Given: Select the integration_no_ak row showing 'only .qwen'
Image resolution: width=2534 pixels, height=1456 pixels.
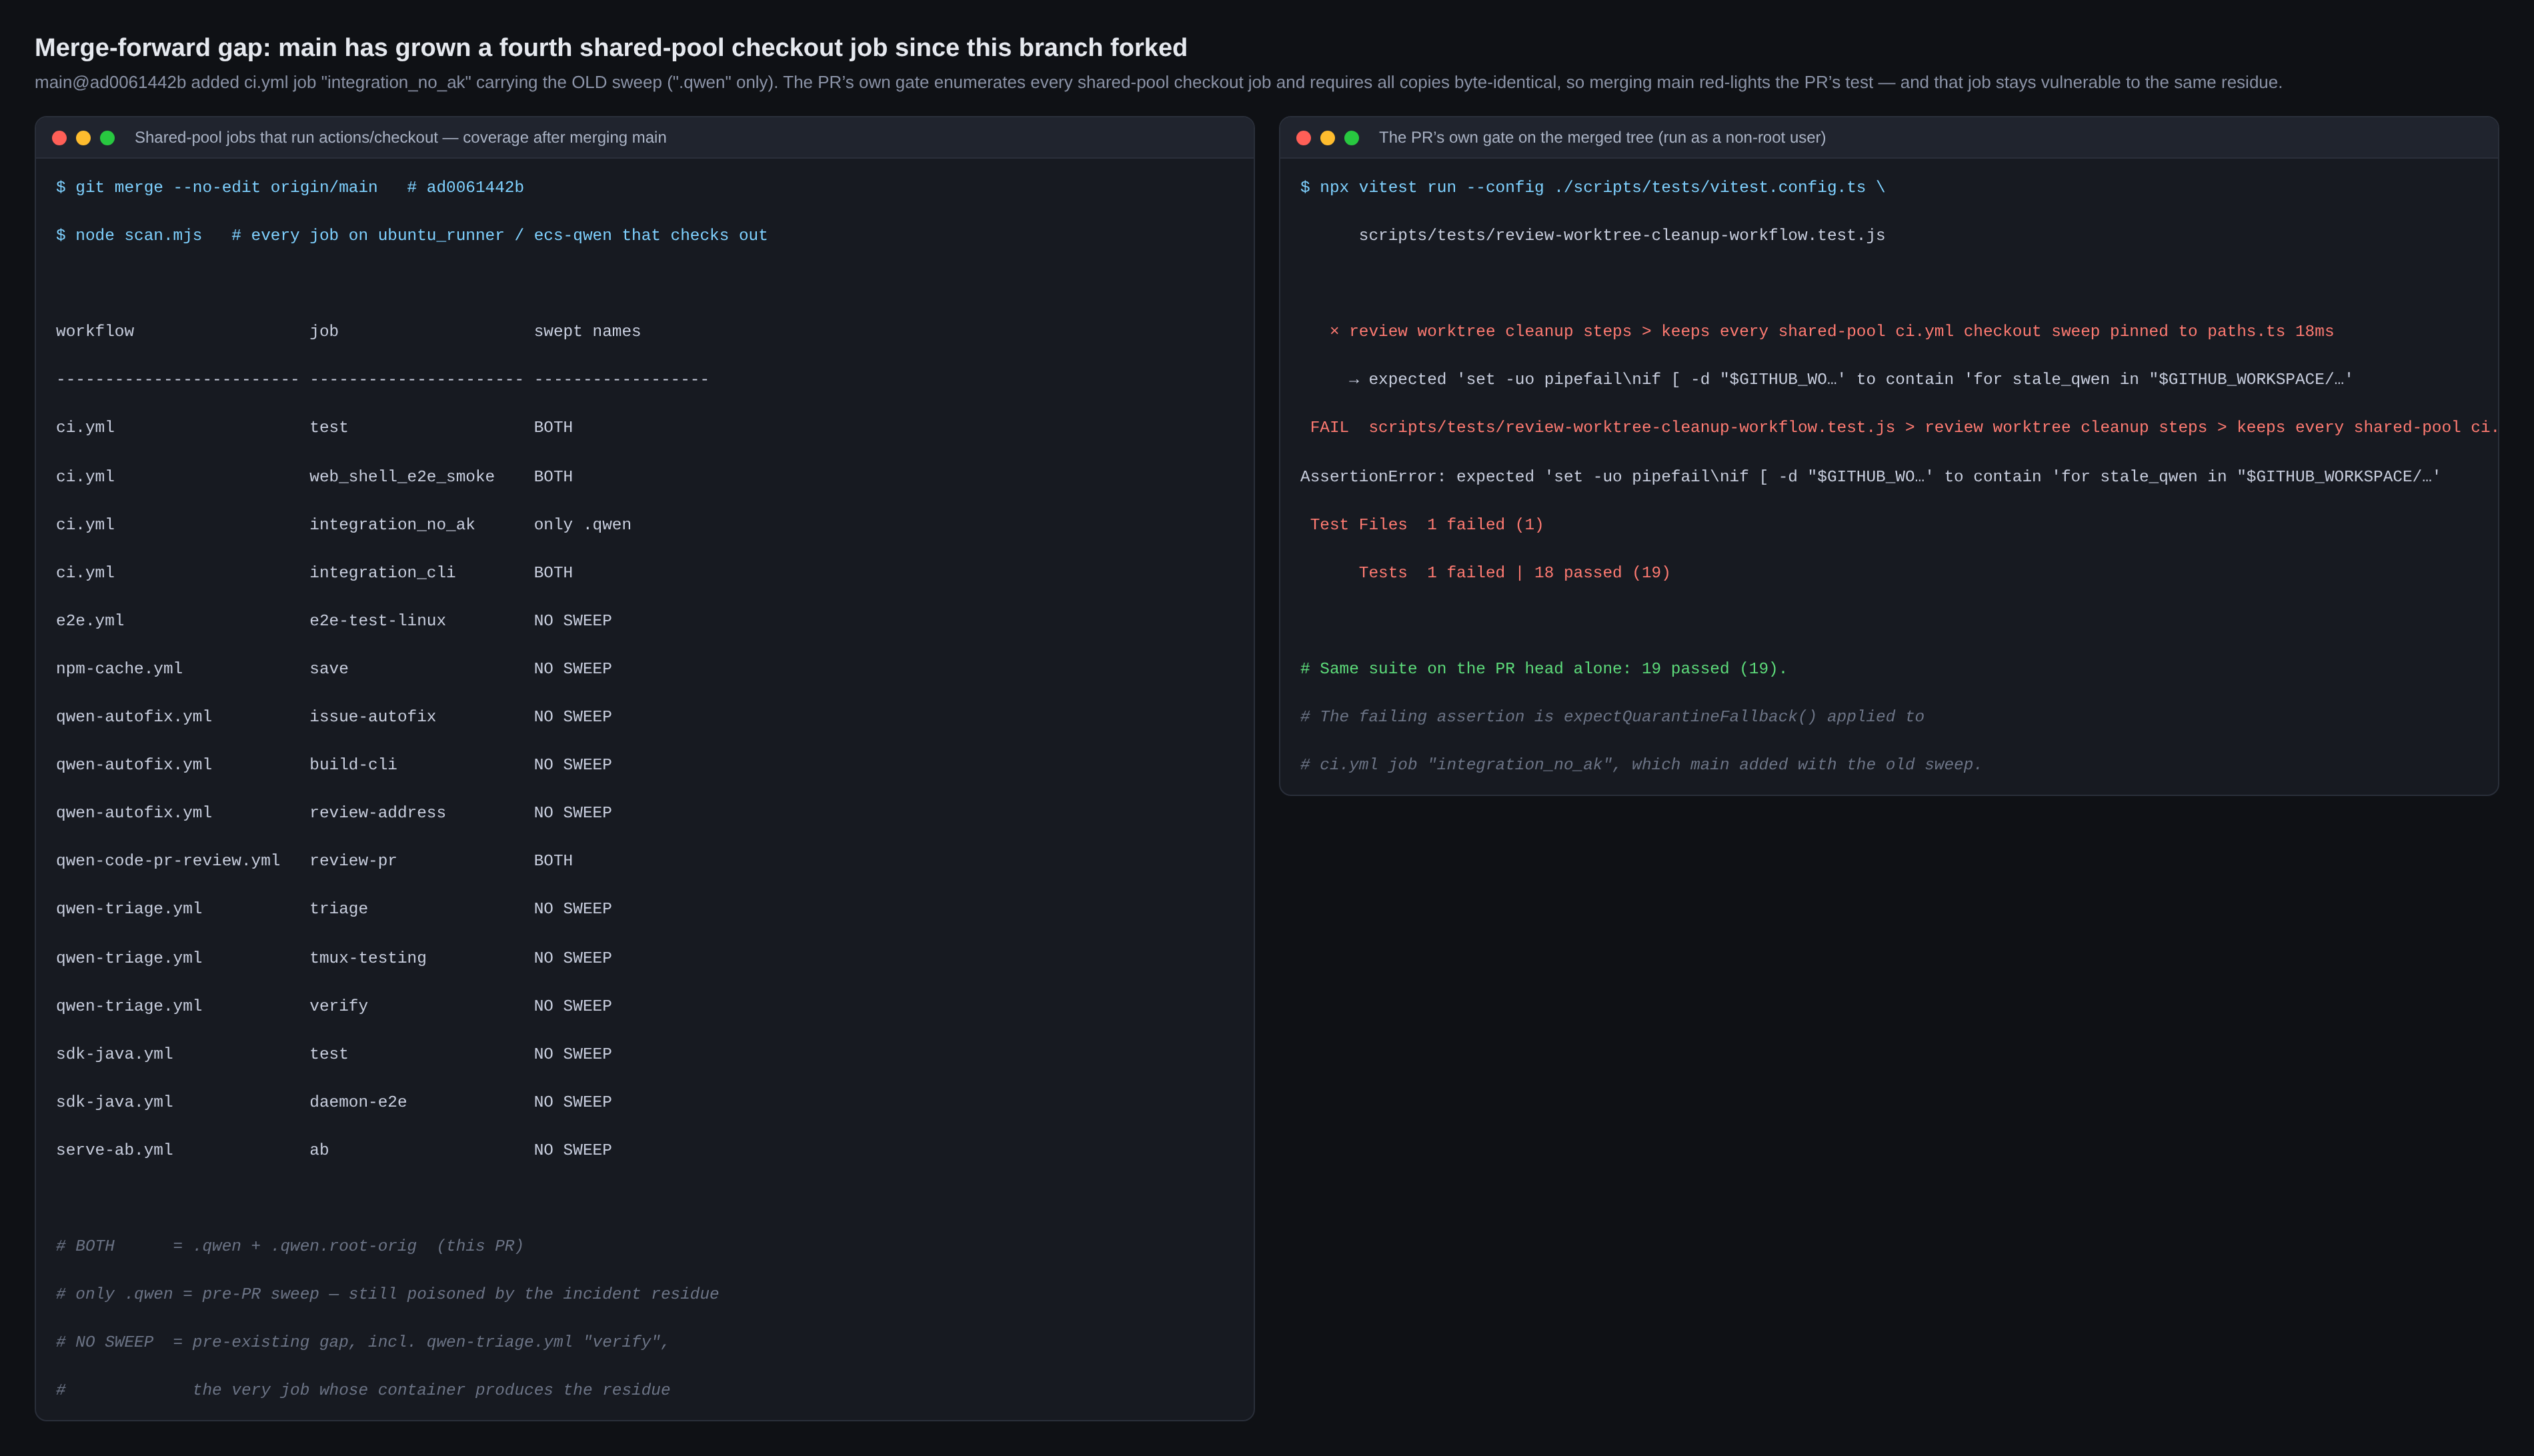Looking at the screenshot, I should pyautogui.click(x=344, y=525).
